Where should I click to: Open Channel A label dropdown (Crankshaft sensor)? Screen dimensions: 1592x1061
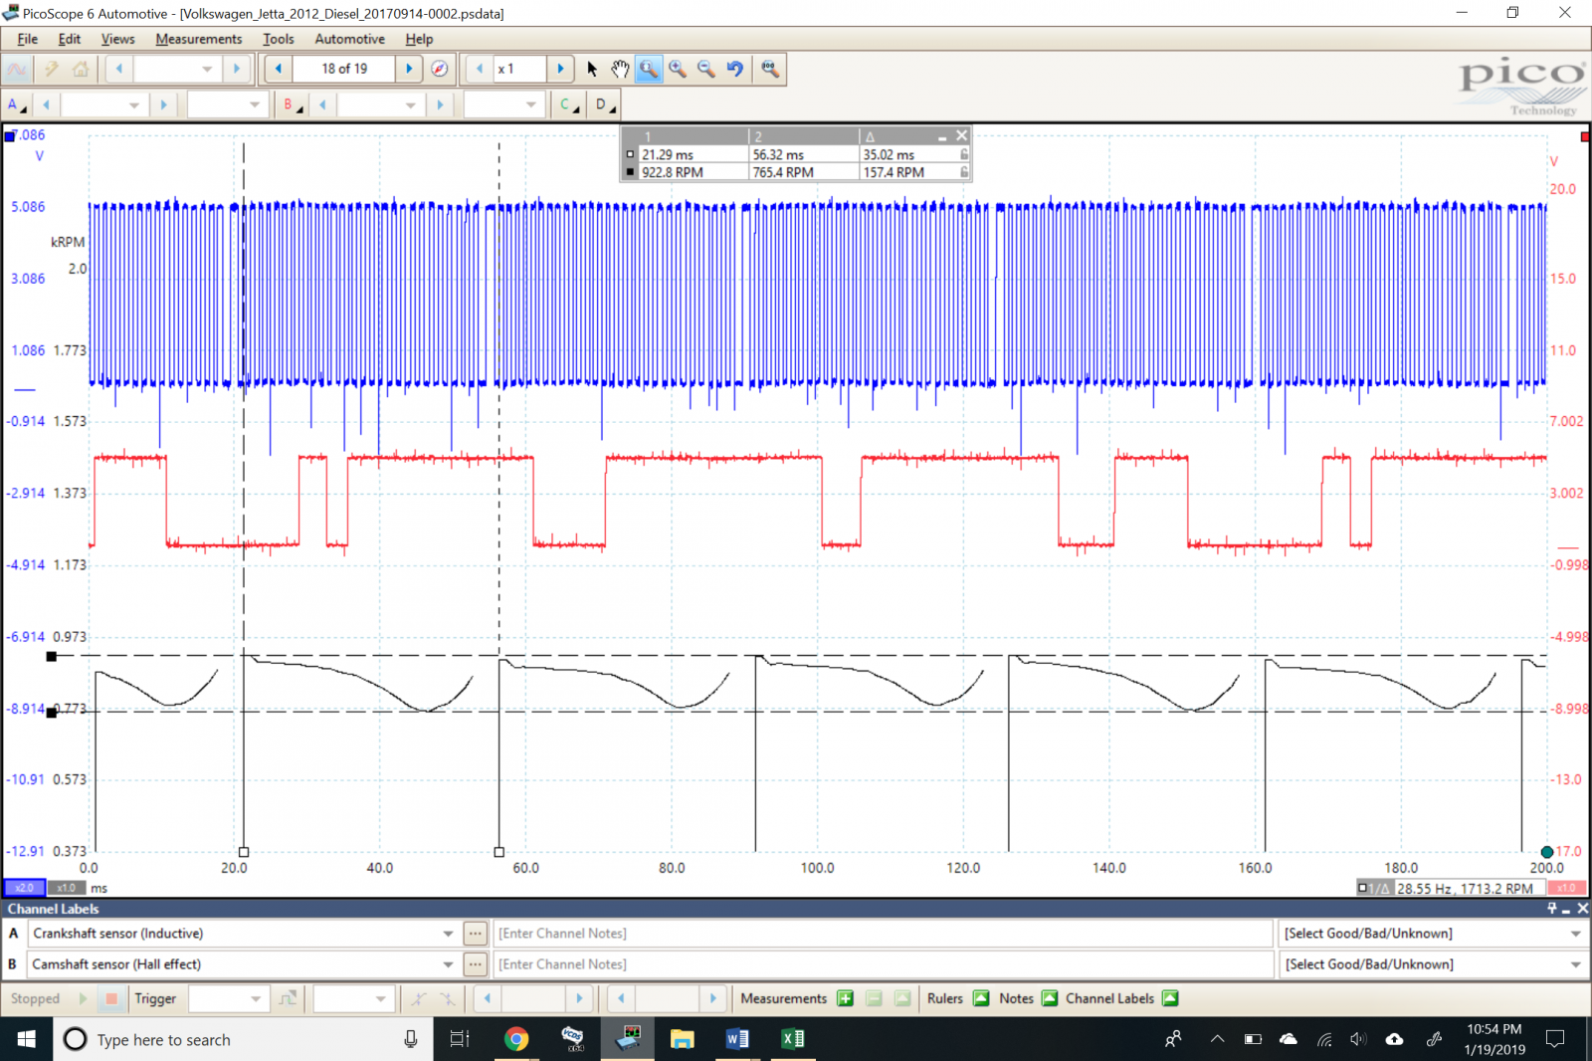coord(448,934)
